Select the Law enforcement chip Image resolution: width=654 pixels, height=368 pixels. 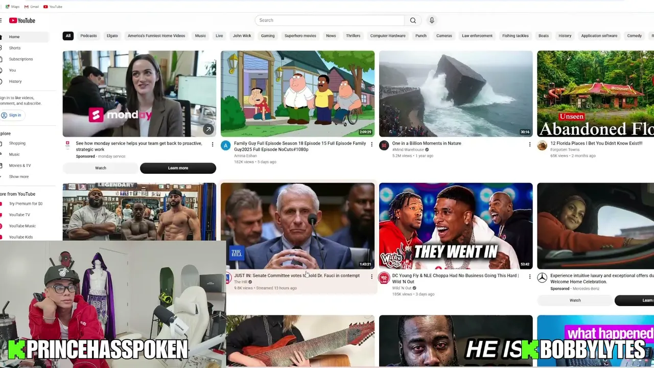[x=477, y=36]
